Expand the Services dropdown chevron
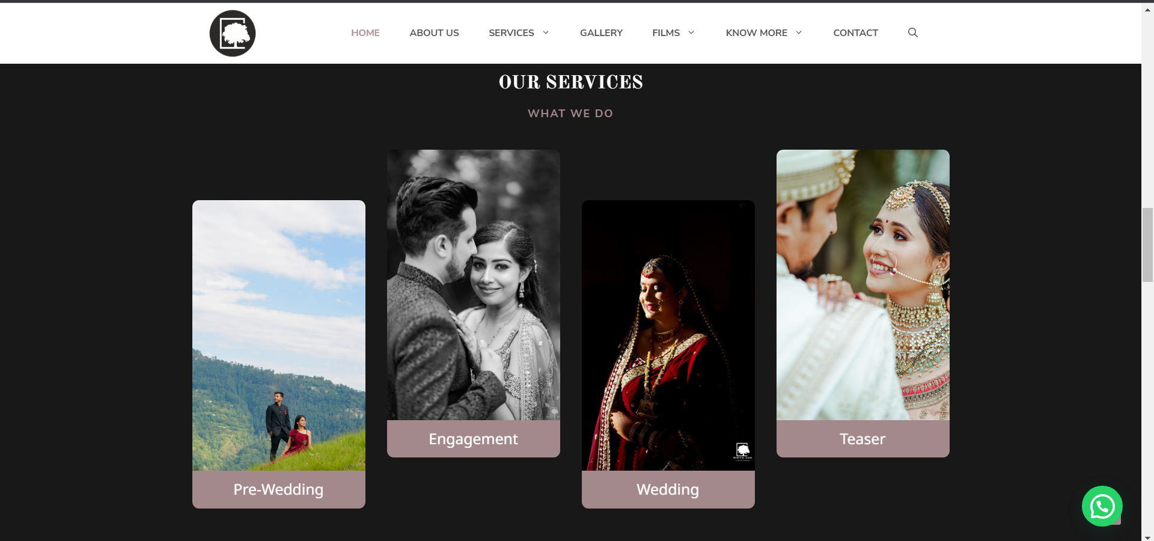This screenshot has width=1154, height=541. 546,32
